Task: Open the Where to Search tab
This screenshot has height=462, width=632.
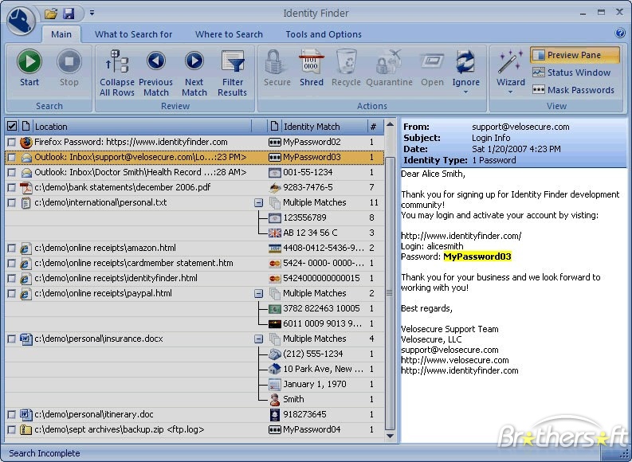Action: (229, 34)
